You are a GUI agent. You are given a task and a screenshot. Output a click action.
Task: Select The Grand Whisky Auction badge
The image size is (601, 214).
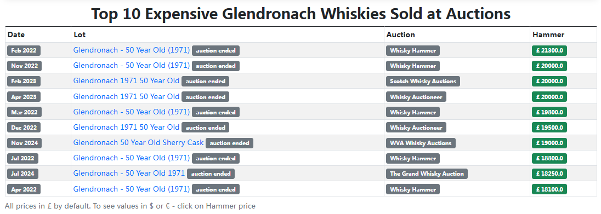coord(427,174)
